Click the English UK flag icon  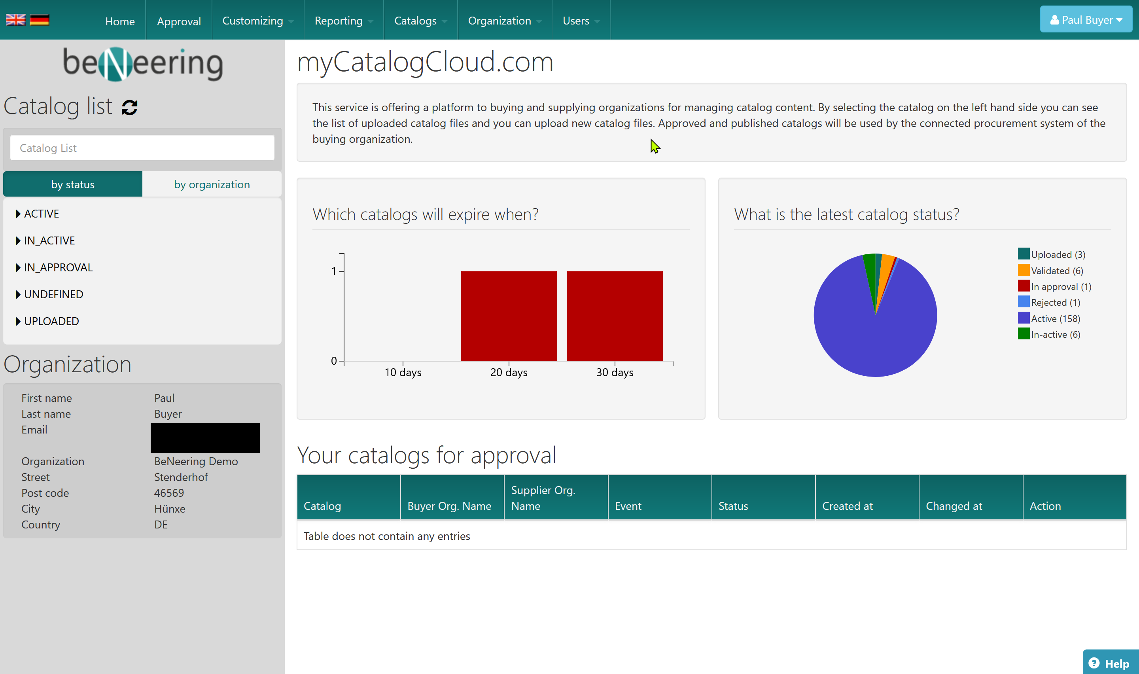[15, 19]
